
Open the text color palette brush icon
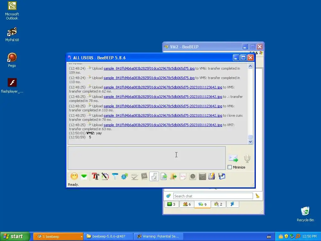point(105,176)
